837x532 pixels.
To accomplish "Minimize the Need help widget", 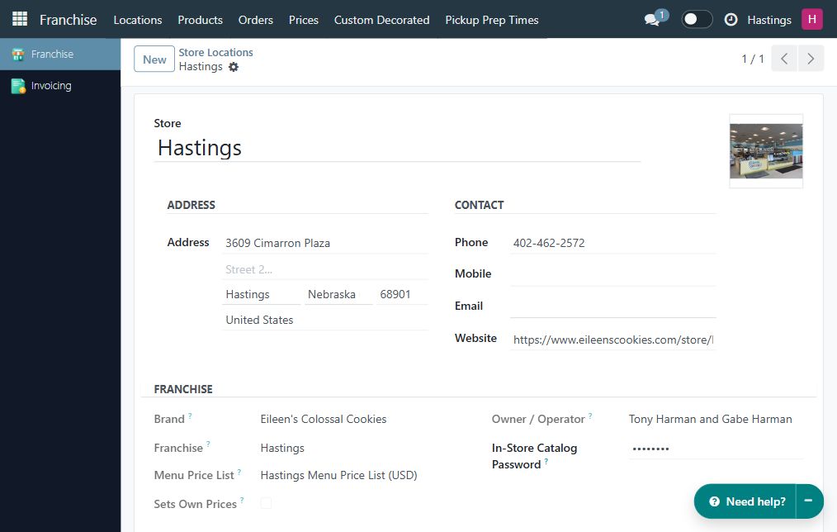I will click(809, 501).
